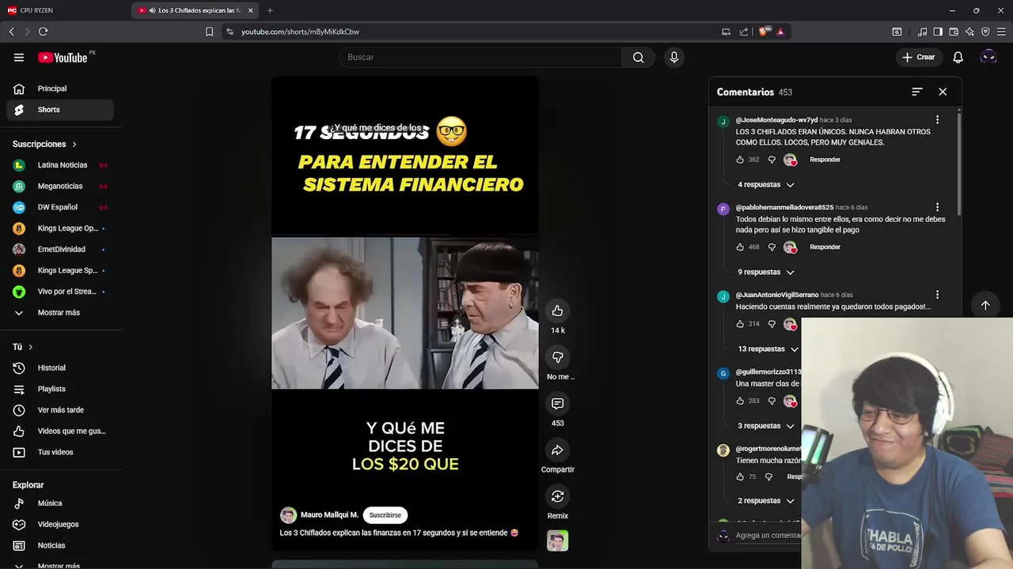Like the comment with 75 likes
The width and height of the screenshot is (1013, 569).
coord(740,477)
